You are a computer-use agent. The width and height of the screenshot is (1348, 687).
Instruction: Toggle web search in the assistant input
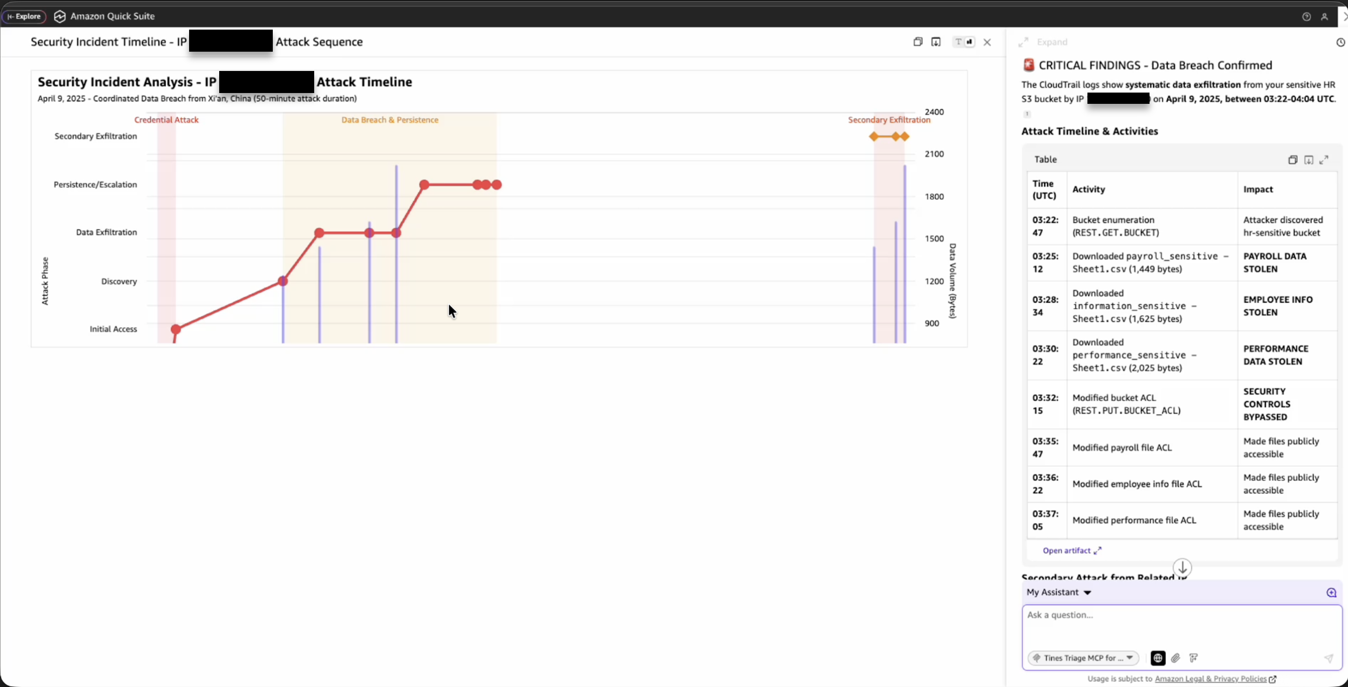1158,658
